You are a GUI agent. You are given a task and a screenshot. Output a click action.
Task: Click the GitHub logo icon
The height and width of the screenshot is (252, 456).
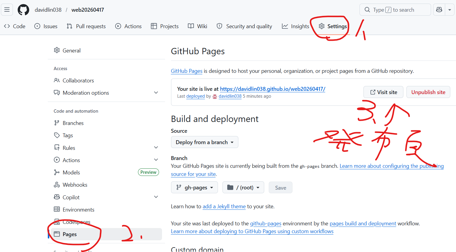23,10
